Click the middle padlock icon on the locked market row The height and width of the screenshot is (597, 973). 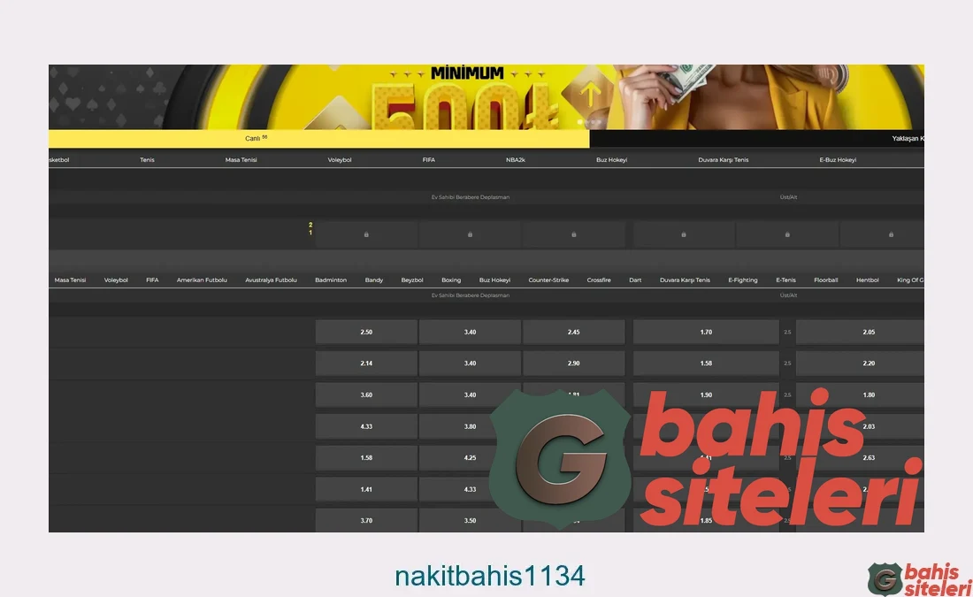[x=573, y=233]
